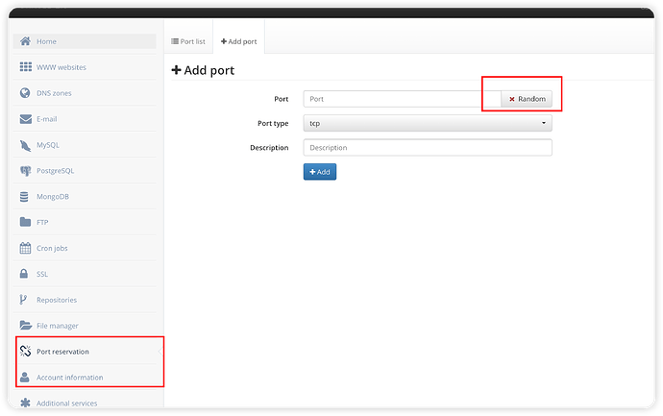Click the Repositories branch icon
Viewport: 663px width, 416px height.
point(23,300)
